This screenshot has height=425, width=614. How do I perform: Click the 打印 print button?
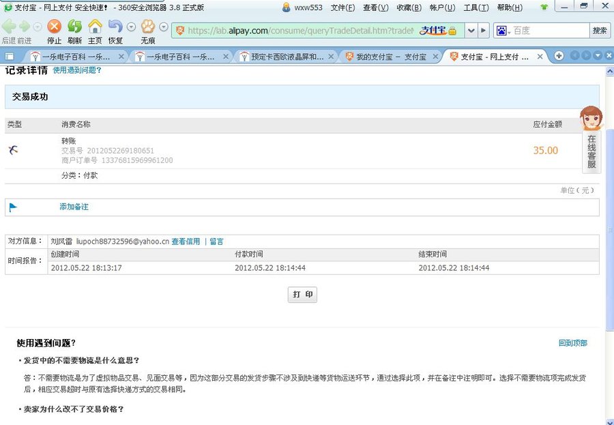[302, 295]
